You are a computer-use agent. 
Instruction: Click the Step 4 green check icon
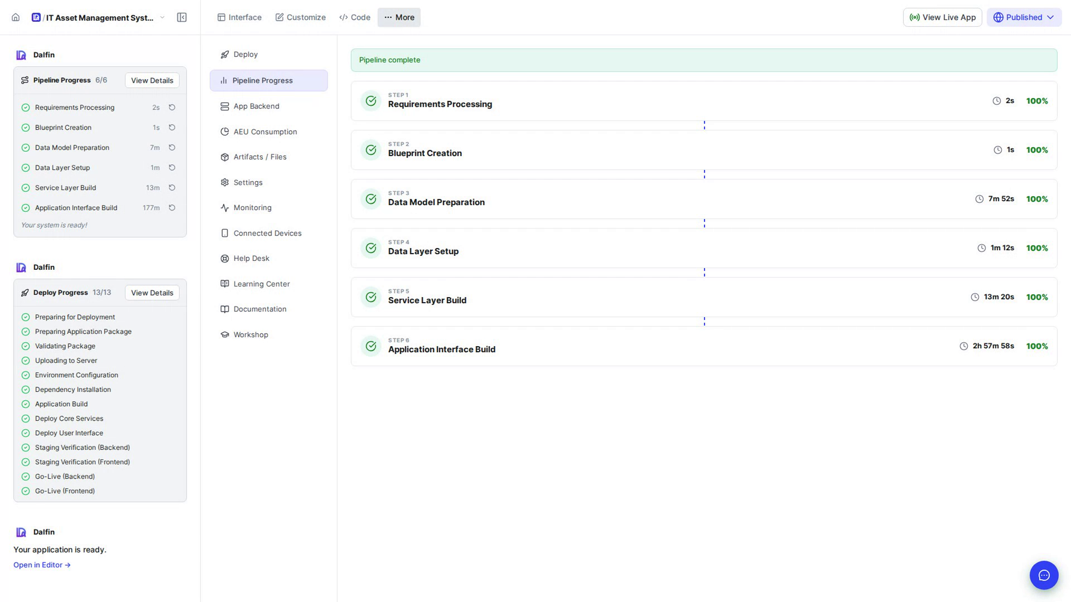[371, 248]
